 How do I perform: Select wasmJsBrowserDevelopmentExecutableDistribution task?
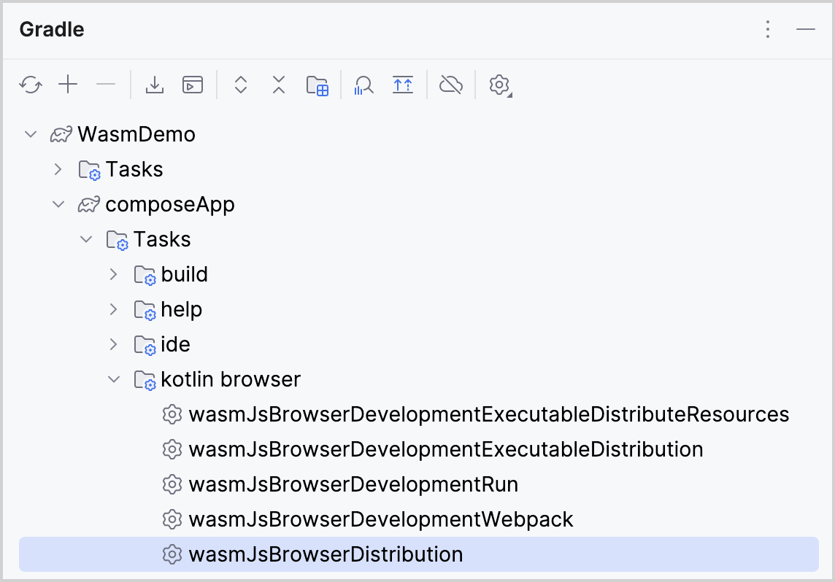(x=446, y=450)
